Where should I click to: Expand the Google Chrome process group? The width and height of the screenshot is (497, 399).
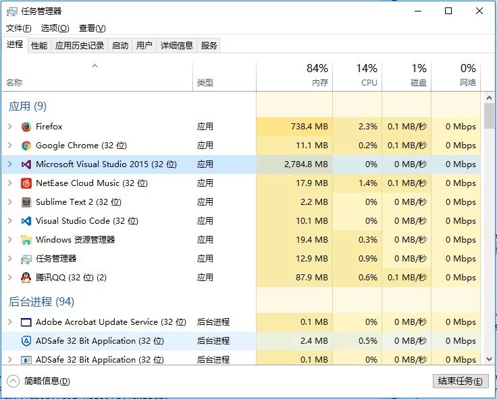click(10, 145)
